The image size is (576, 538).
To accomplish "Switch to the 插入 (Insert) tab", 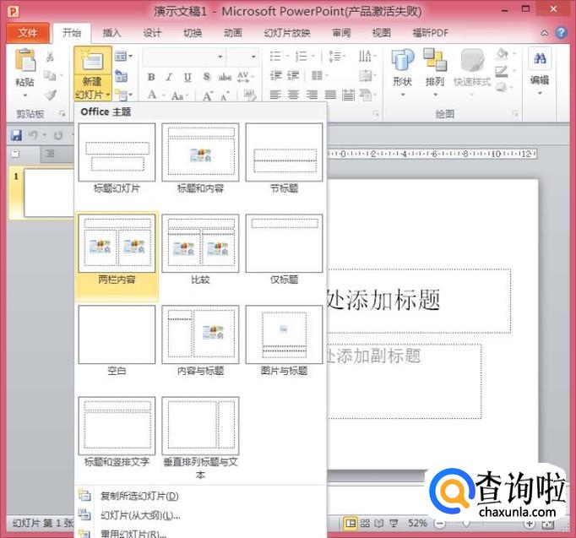I will coord(111,33).
